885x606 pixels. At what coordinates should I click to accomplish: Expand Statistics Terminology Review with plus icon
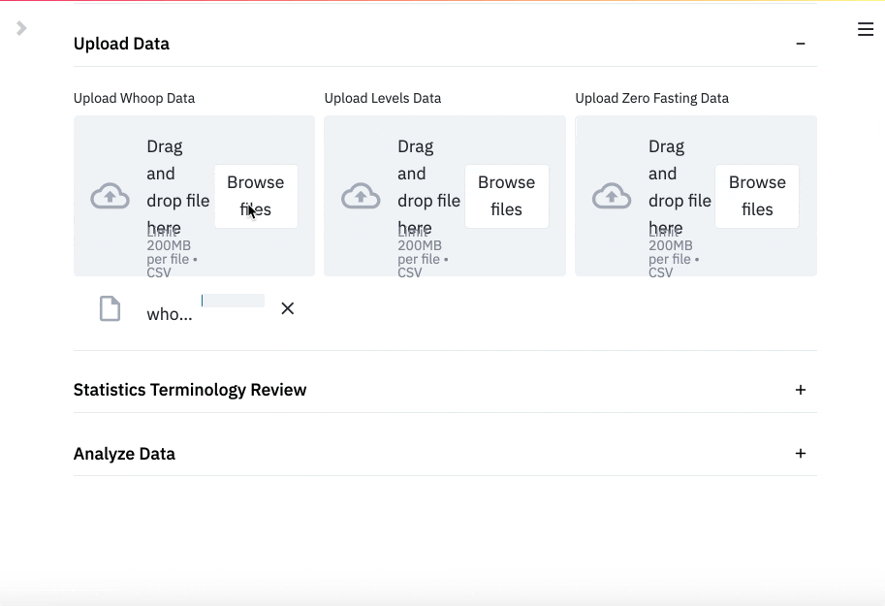[x=801, y=390]
